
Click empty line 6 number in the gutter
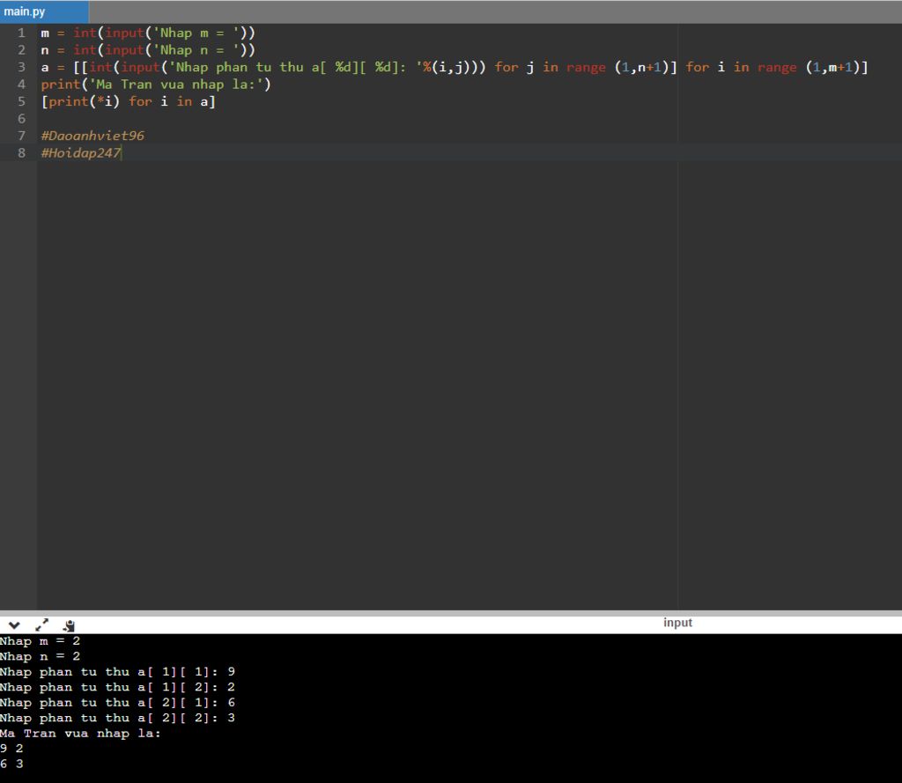point(21,119)
